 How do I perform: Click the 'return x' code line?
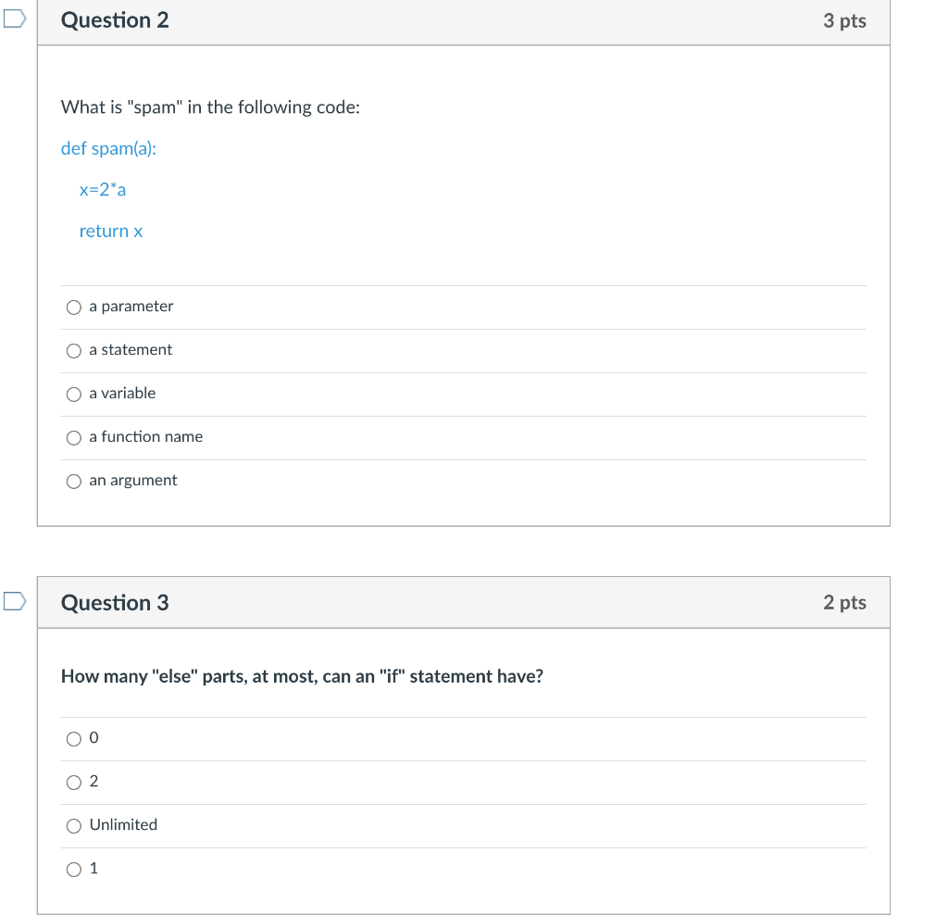click(111, 232)
